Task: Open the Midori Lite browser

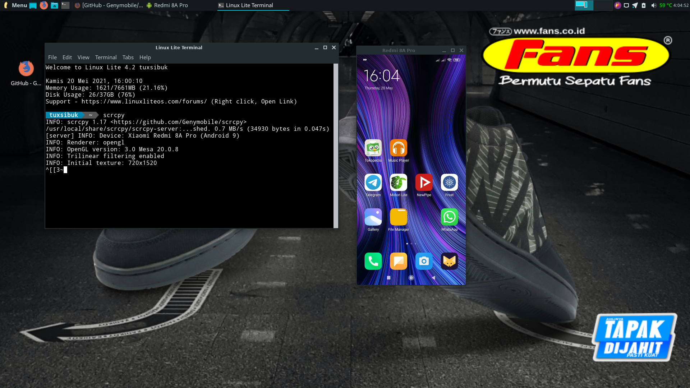Action: tap(398, 183)
